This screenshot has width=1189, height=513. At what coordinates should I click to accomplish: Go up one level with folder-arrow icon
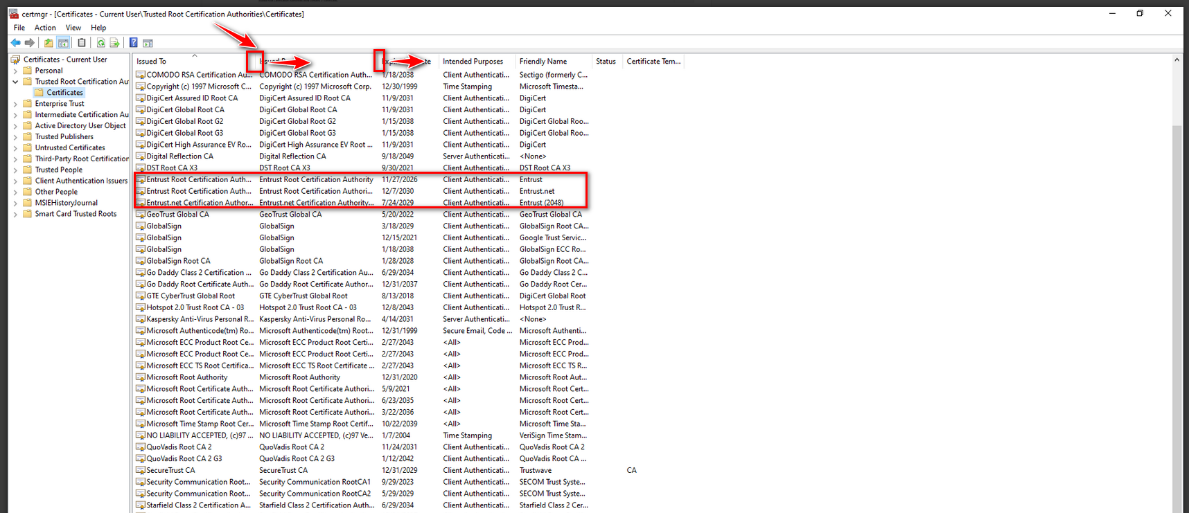coord(49,43)
